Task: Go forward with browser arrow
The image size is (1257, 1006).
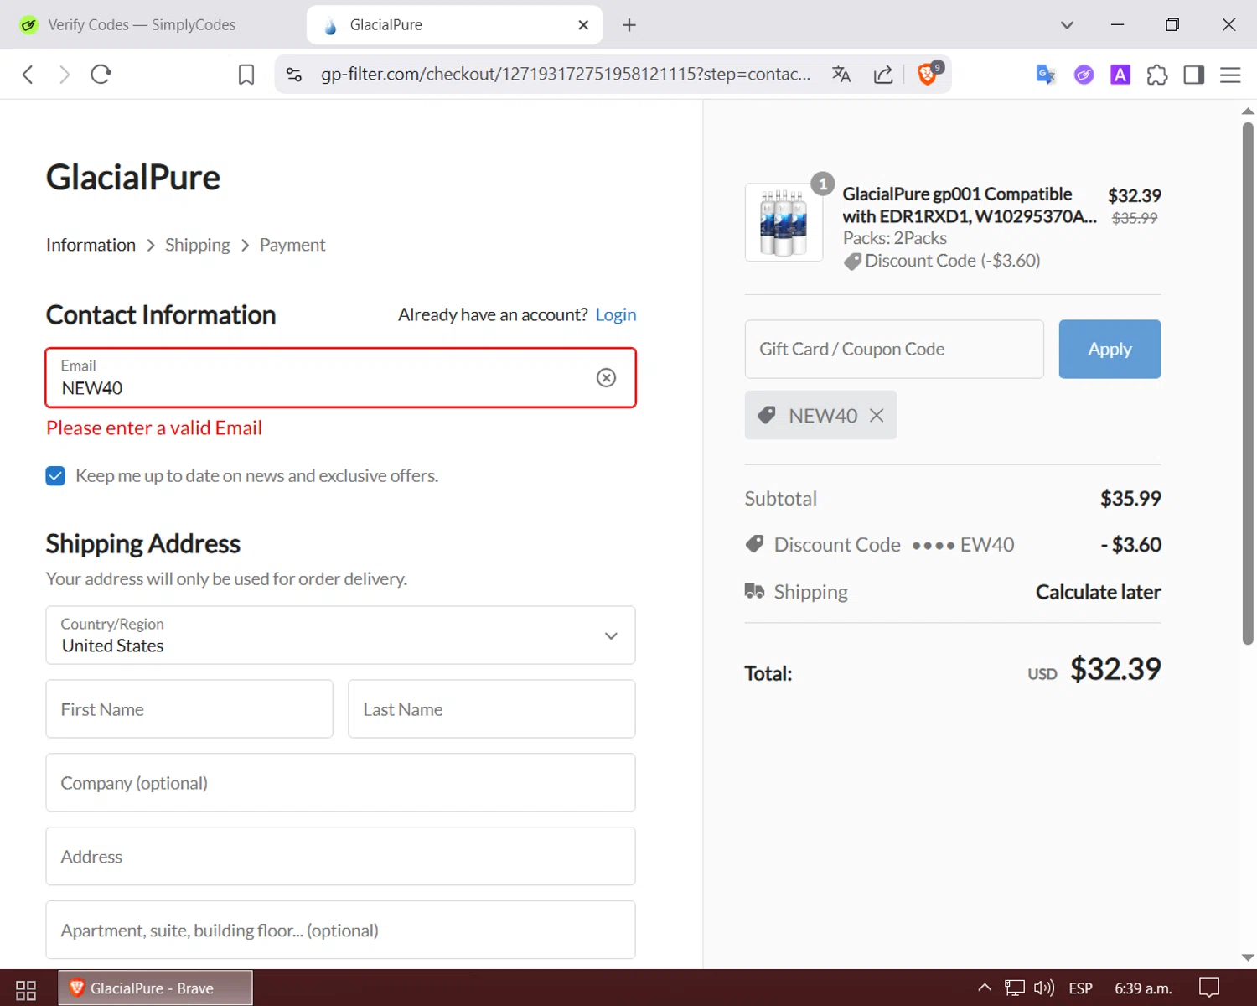Action: [x=65, y=75]
